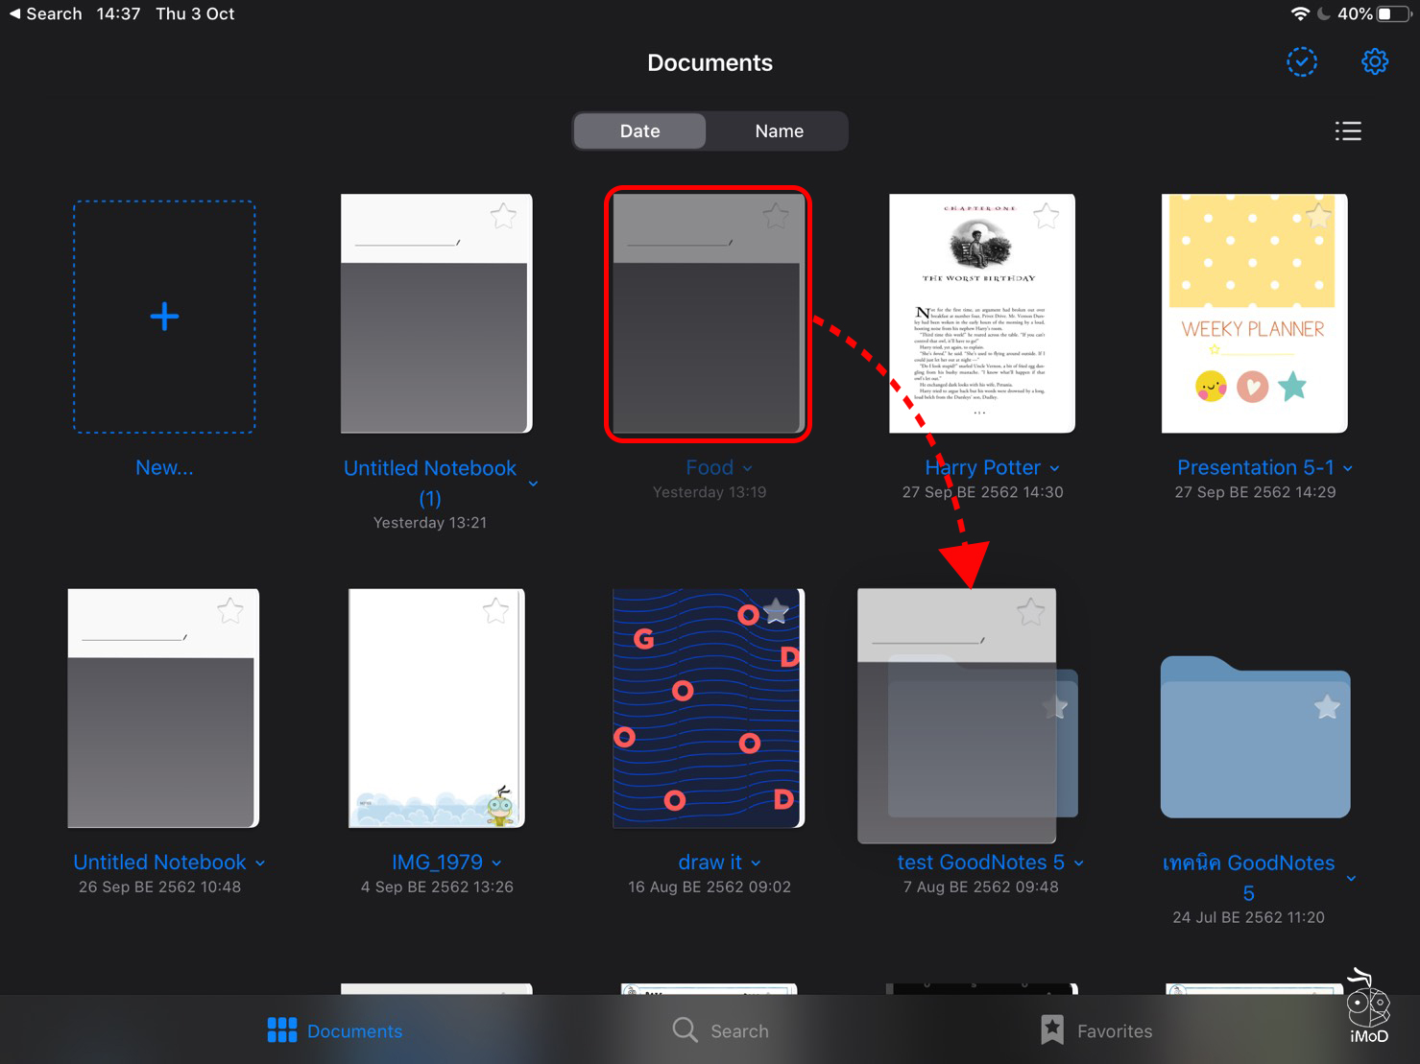Open the selection checkmark tool
The image size is (1420, 1064).
[x=1301, y=60]
